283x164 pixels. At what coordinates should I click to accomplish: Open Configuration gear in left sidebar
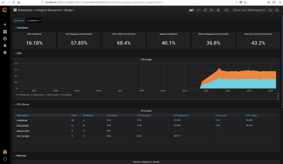pyautogui.click(x=5, y=52)
